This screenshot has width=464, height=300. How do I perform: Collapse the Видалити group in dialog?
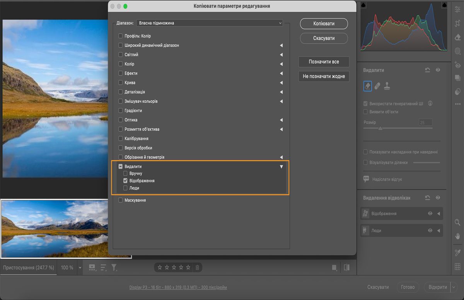[x=281, y=166]
